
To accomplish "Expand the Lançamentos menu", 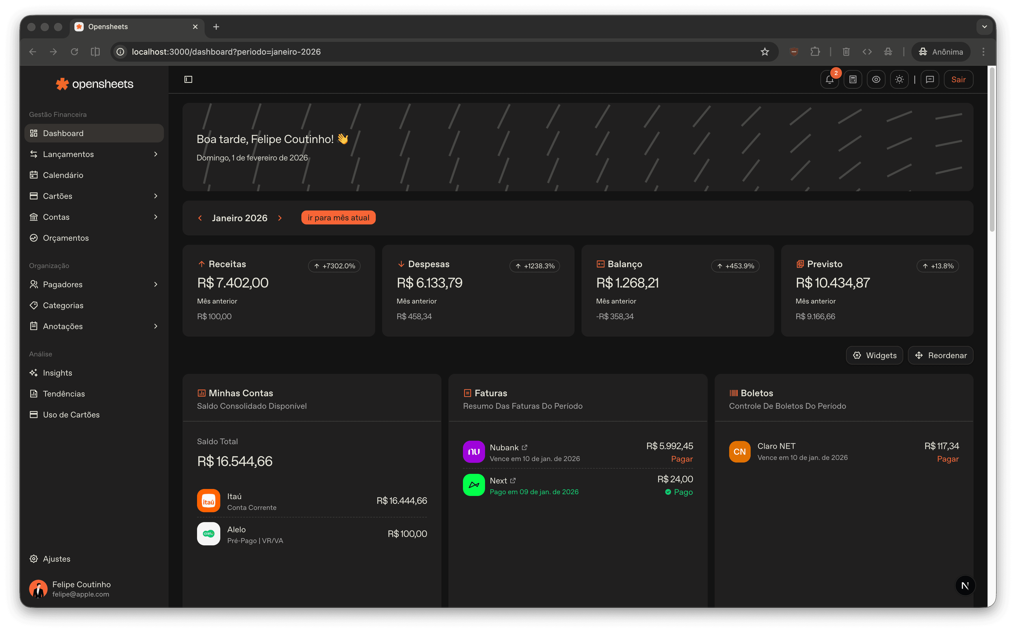I will tap(69, 154).
